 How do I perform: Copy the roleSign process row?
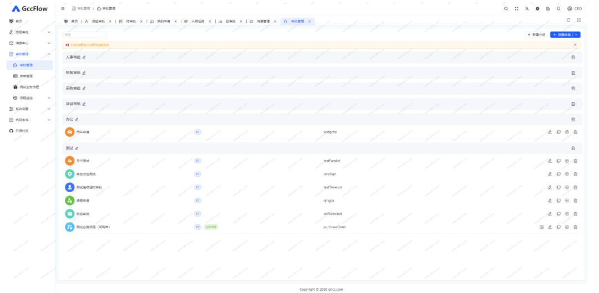(x=559, y=174)
